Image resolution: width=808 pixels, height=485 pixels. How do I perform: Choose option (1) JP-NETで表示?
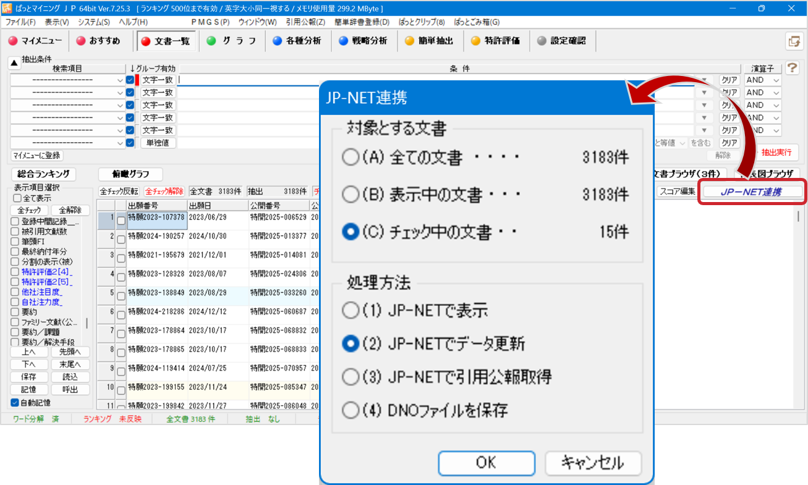pos(351,310)
